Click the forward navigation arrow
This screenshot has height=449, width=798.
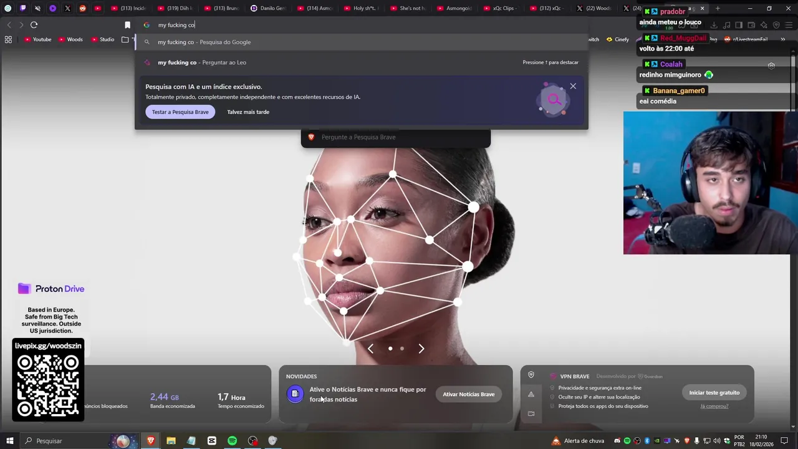21,25
